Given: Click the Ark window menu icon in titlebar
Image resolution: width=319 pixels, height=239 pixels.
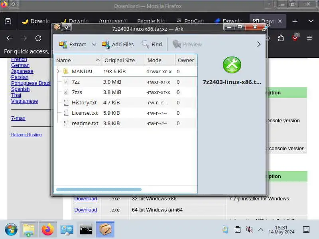Looking at the screenshot, I should tap(57, 27).
